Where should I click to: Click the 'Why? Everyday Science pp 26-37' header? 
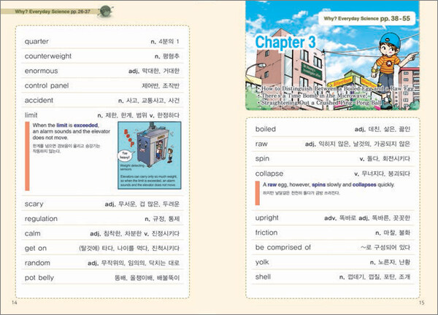pyautogui.click(x=53, y=12)
